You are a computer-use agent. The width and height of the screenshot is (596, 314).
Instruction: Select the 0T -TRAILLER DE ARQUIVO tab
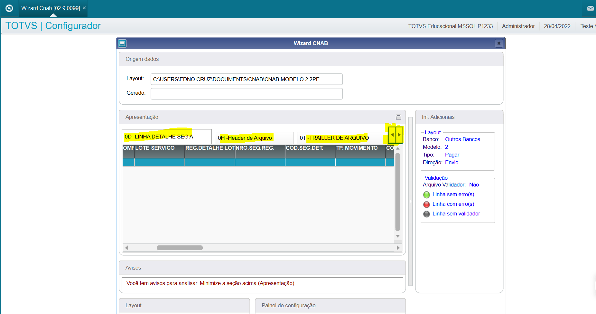coord(342,138)
